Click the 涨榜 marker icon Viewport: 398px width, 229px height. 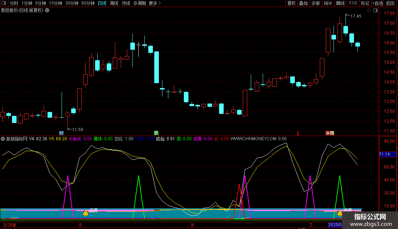(330, 133)
